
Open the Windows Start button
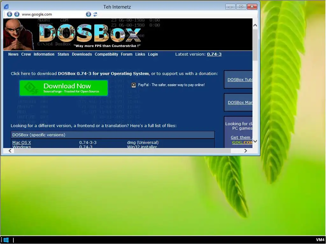6,240
